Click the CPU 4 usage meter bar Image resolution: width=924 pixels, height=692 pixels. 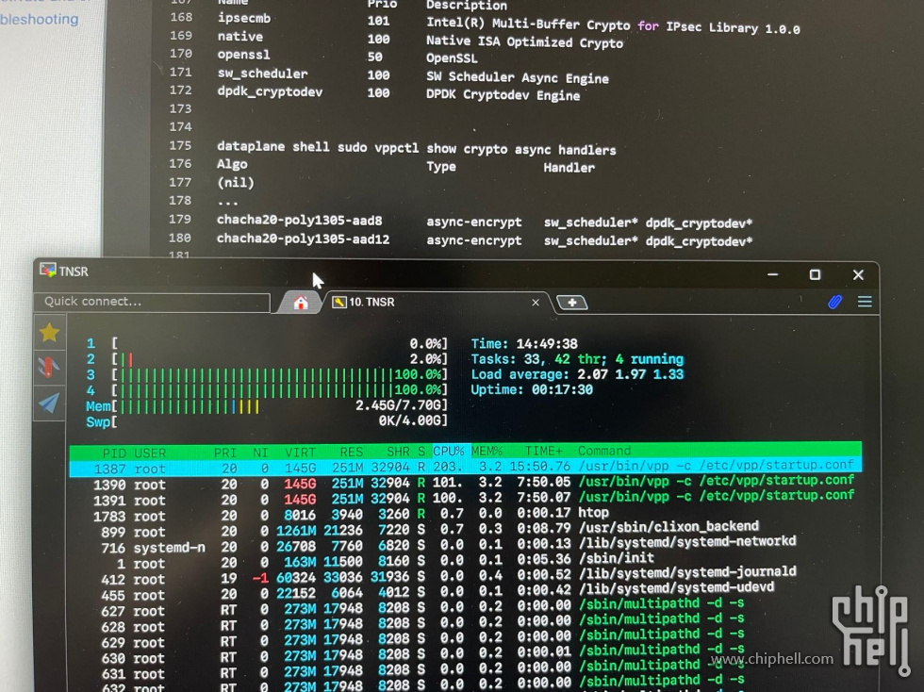[x=267, y=390]
